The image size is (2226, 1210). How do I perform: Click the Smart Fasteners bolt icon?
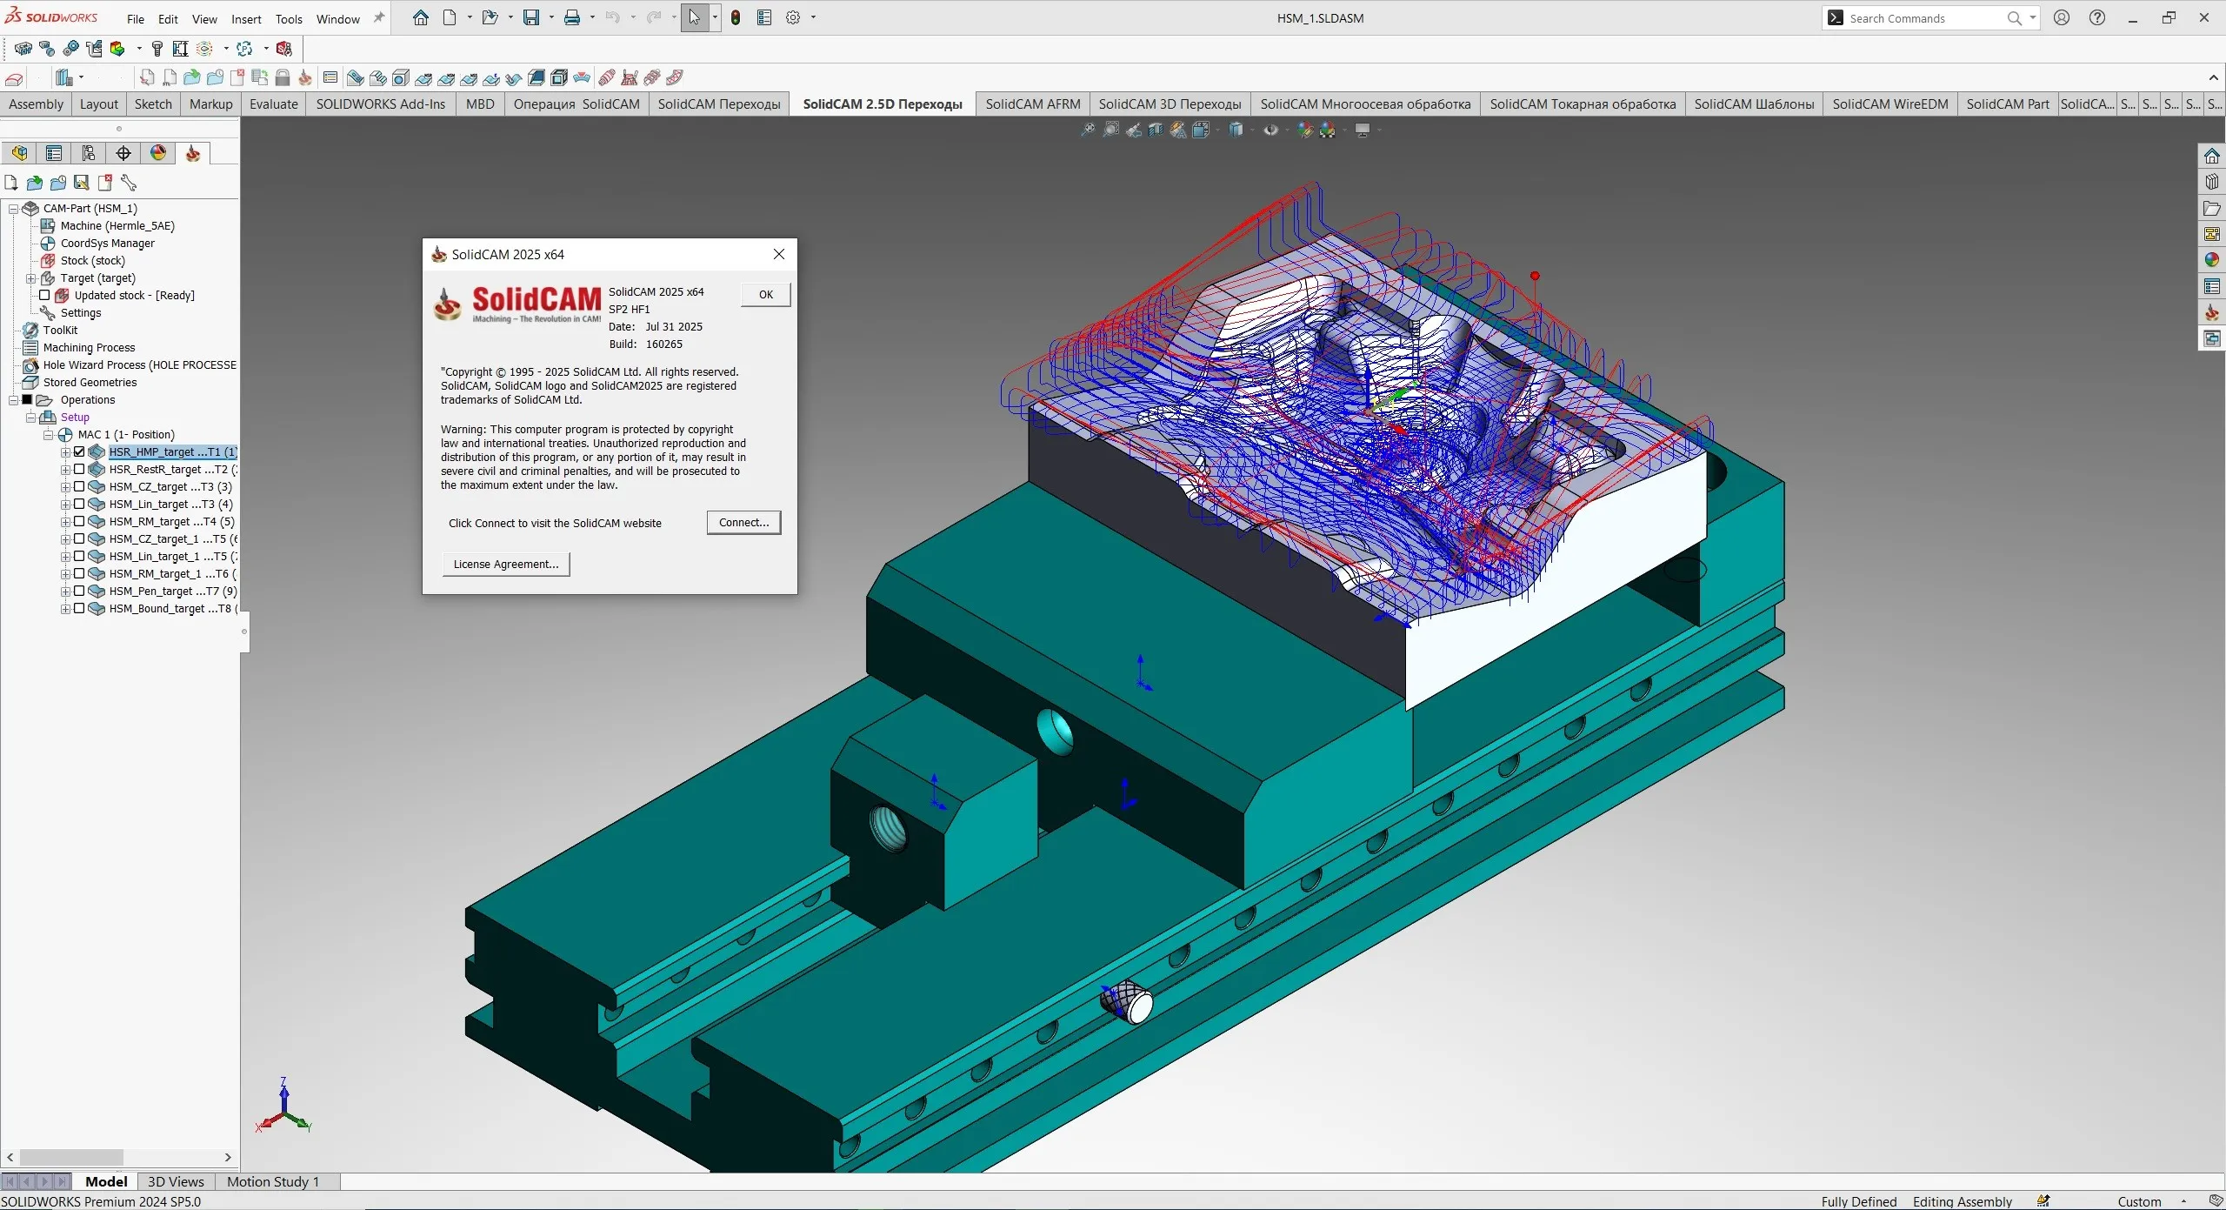[157, 49]
